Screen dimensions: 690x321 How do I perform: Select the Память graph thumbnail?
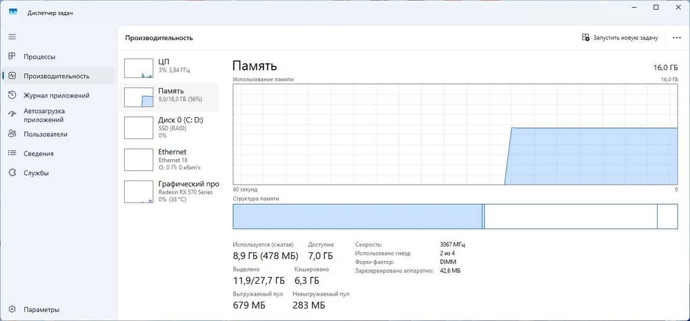click(139, 96)
